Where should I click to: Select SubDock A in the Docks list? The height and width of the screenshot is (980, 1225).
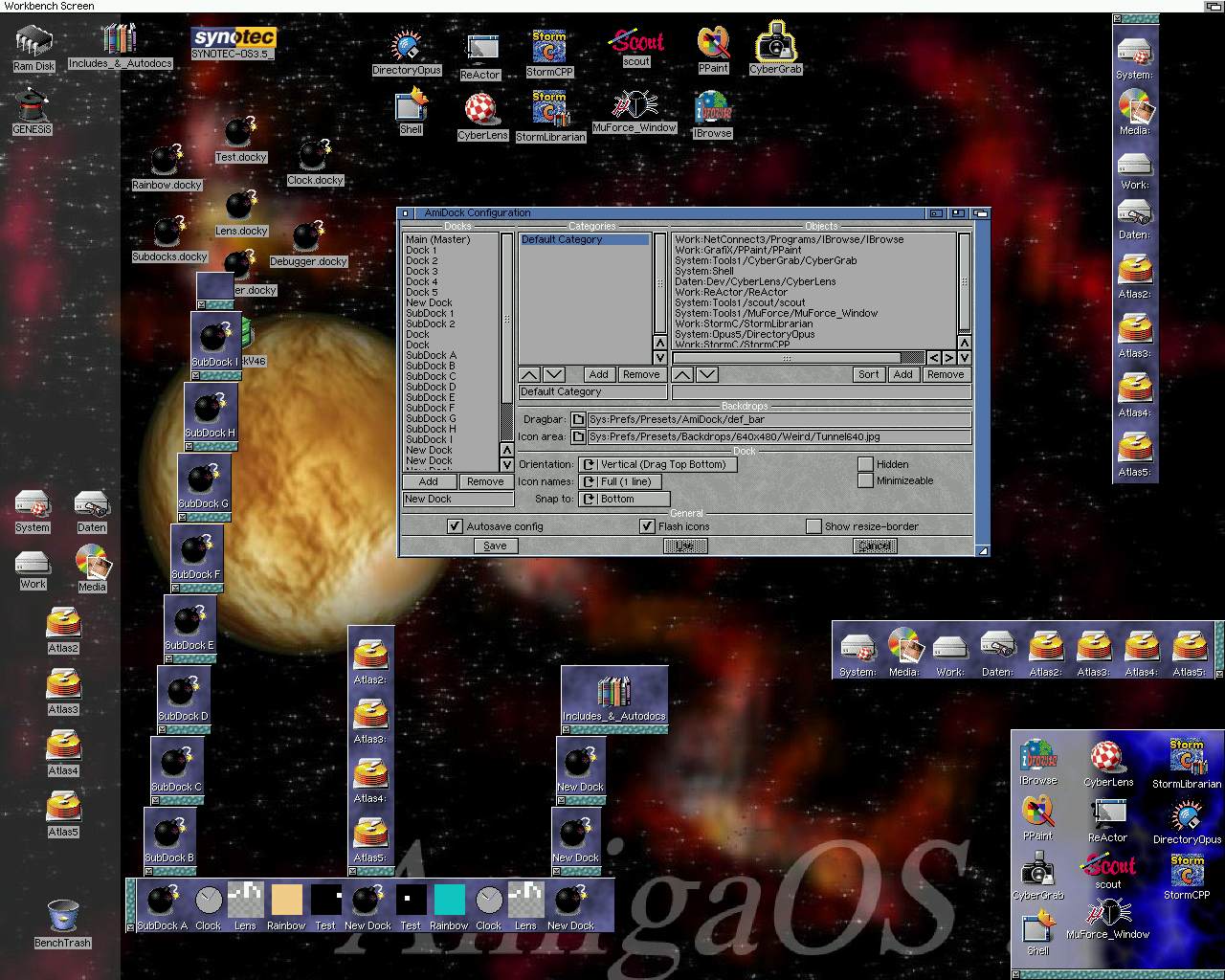click(431, 355)
